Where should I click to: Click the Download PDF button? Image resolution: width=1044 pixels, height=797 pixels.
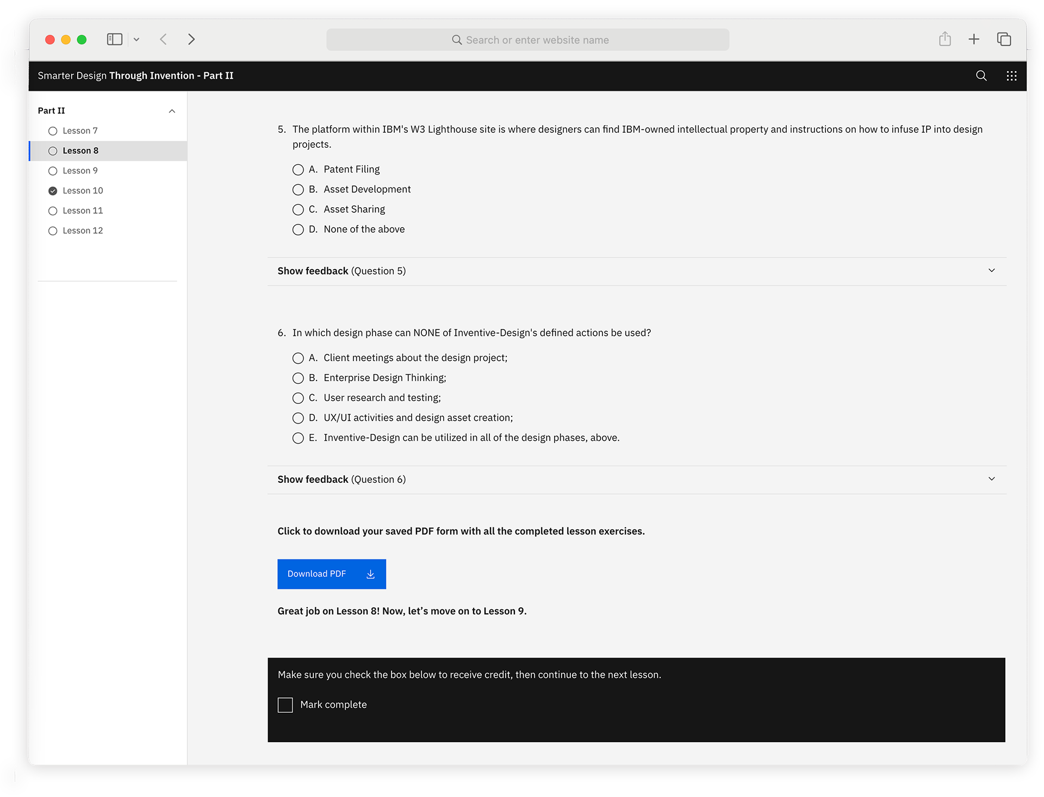[332, 574]
